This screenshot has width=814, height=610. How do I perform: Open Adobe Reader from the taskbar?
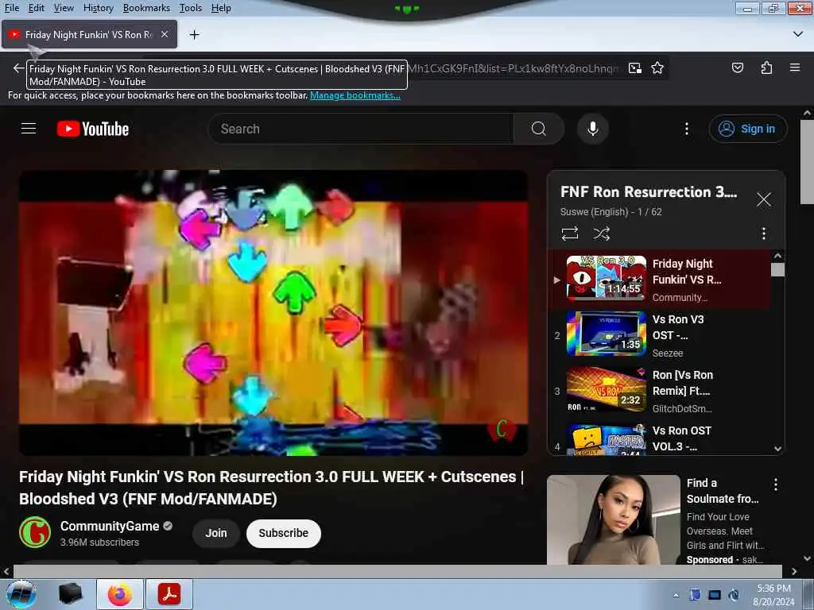coord(169,594)
